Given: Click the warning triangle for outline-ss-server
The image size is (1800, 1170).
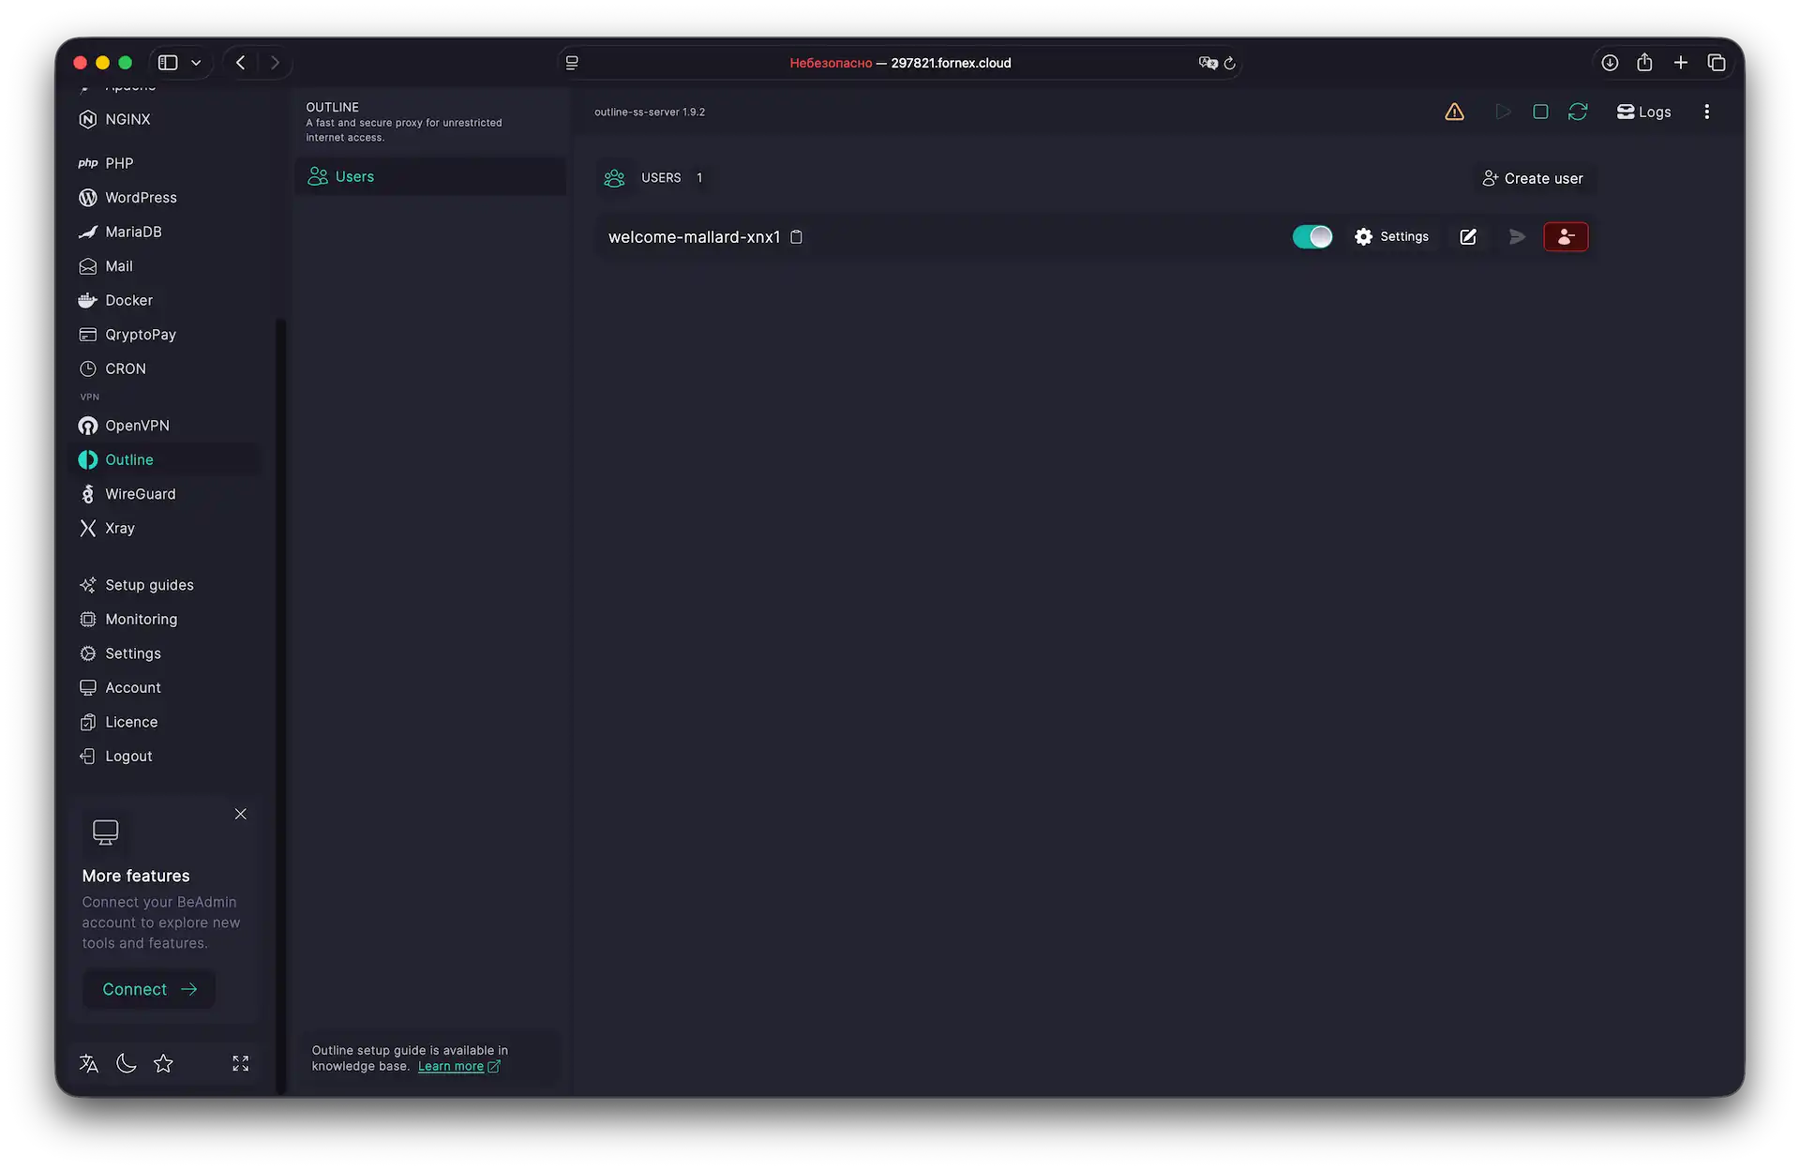Looking at the screenshot, I should tap(1454, 112).
